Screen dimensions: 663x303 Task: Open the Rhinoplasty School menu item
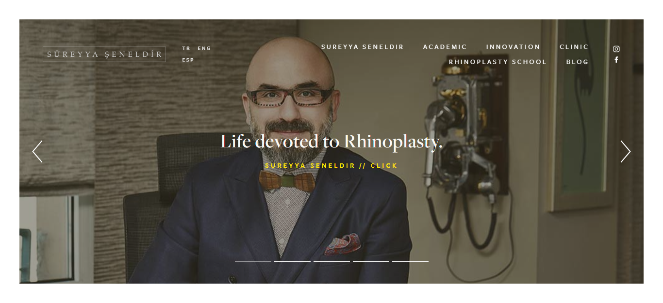498,62
